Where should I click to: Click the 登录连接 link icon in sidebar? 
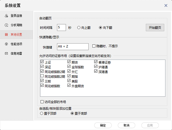click(x=6, y=16)
